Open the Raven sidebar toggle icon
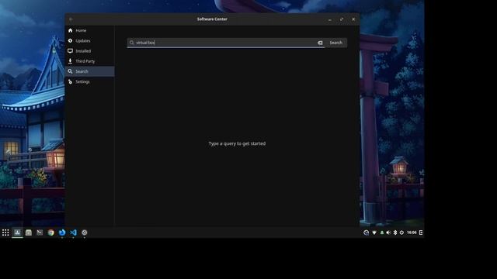The image size is (497, 279). tap(421, 232)
